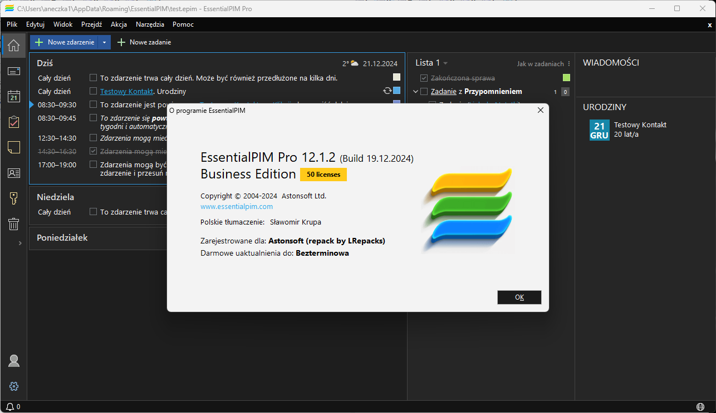Open the Trash module in the sidebar
Image resolution: width=716 pixels, height=413 pixels.
pyautogui.click(x=14, y=224)
